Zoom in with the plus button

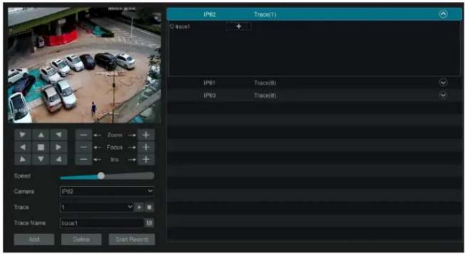[x=146, y=135]
